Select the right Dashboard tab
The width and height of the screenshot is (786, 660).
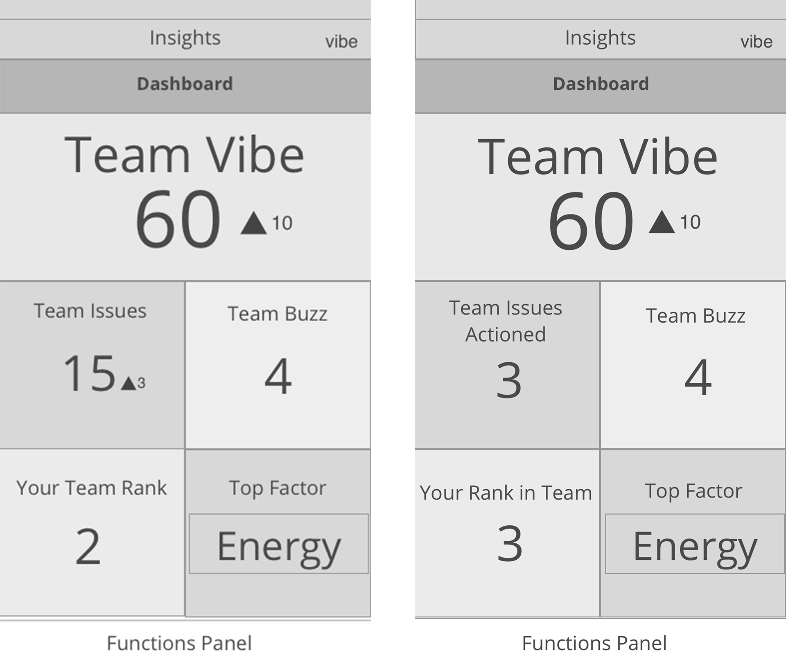(601, 86)
